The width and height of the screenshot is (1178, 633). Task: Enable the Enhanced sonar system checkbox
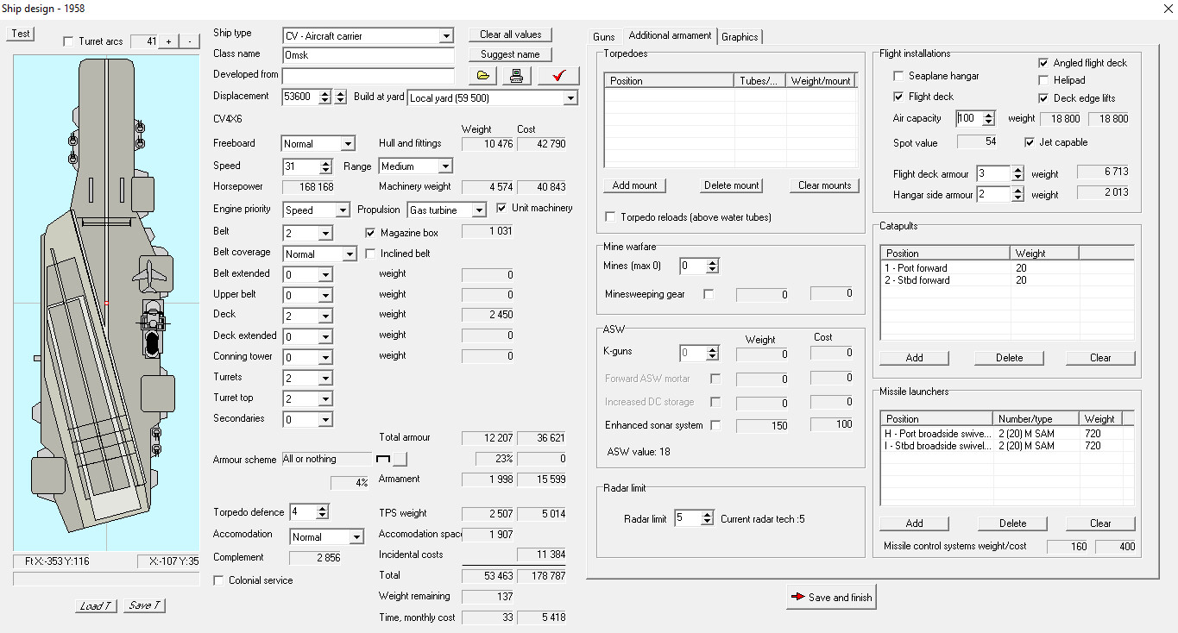(715, 425)
